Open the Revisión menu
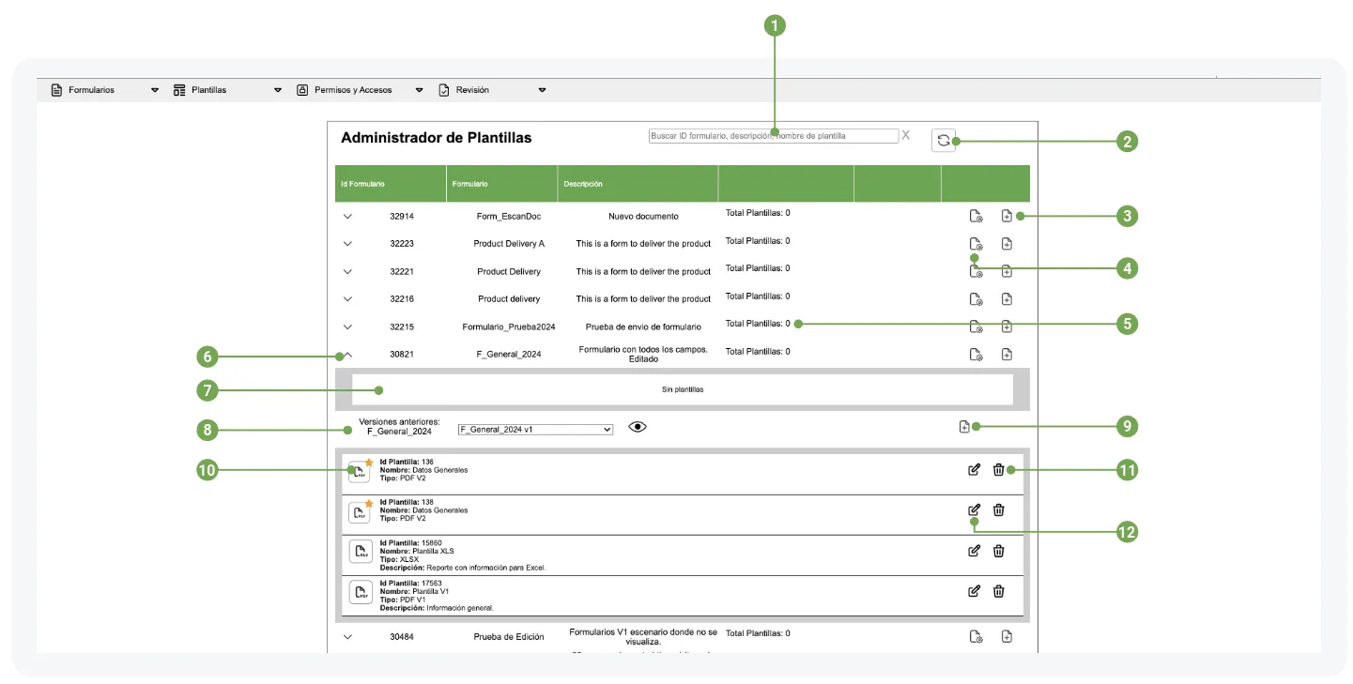 click(x=493, y=90)
